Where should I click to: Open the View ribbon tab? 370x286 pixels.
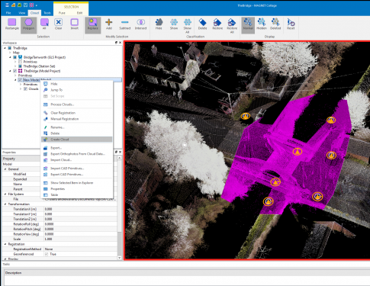click(x=21, y=13)
